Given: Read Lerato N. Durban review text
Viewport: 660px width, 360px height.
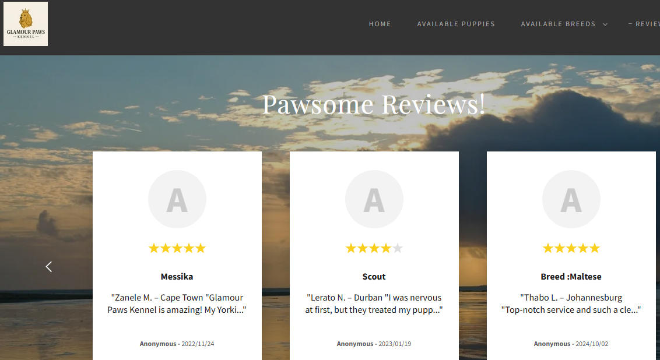Looking at the screenshot, I should (374, 303).
